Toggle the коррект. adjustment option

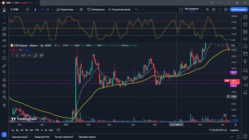click(x=235, y=130)
